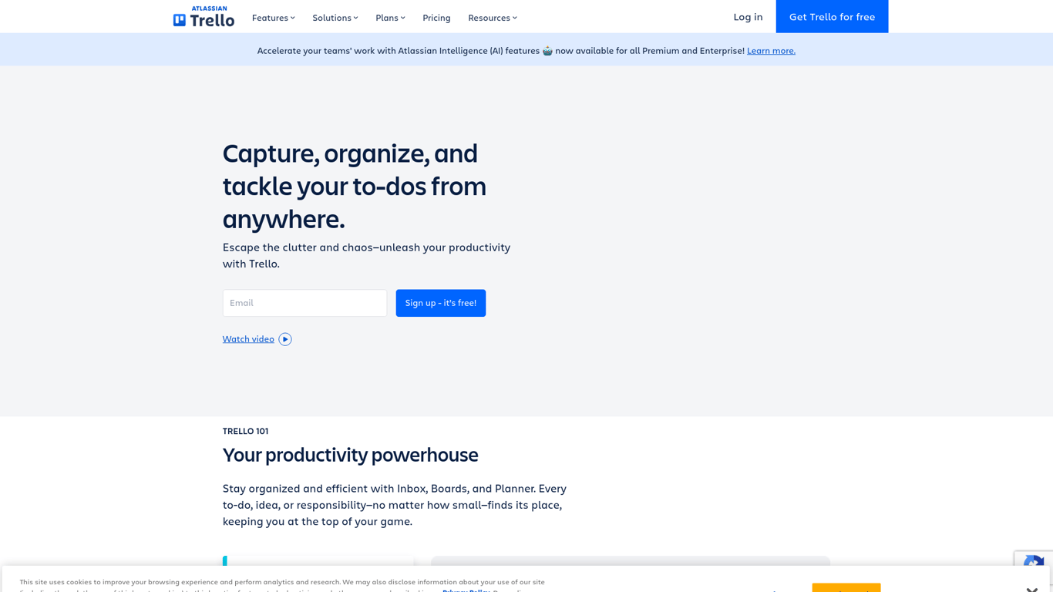Image resolution: width=1053 pixels, height=592 pixels.
Task: Click the Atlassian Trello logo
Action: [x=204, y=16]
